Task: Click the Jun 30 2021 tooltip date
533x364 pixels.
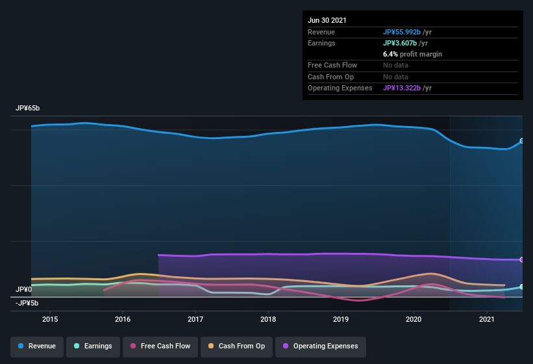Action: (327, 20)
